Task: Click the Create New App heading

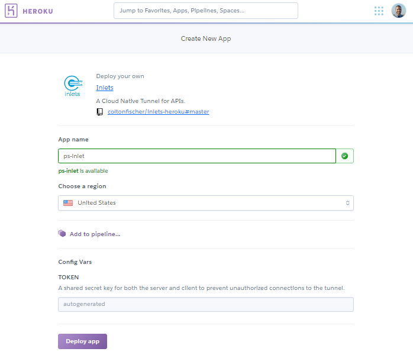Action: [206, 38]
